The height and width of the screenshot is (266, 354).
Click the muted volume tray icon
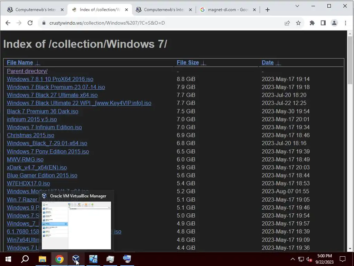[x=309, y=259]
